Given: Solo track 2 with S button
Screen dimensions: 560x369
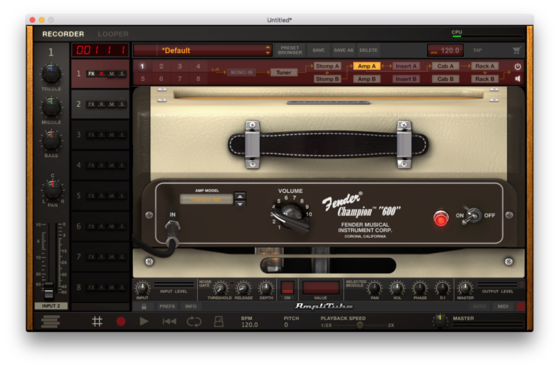Looking at the screenshot, I should point(122,104).
